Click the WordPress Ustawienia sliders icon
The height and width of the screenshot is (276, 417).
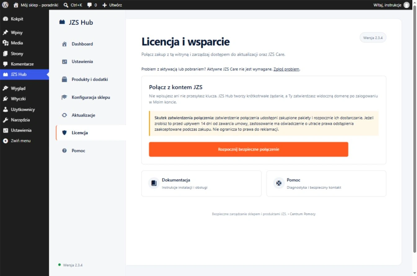[5, 131]
